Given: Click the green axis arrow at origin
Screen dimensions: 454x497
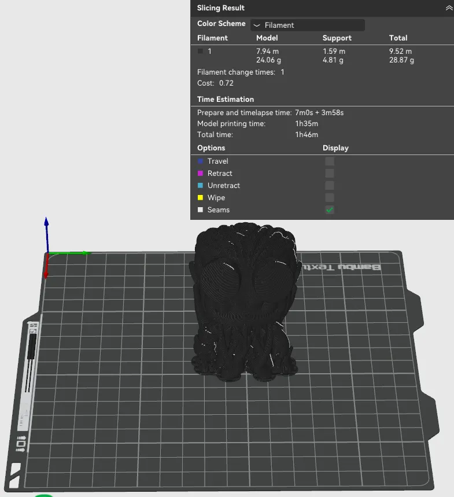Looking at the screenshot, I should coord(70,253).
